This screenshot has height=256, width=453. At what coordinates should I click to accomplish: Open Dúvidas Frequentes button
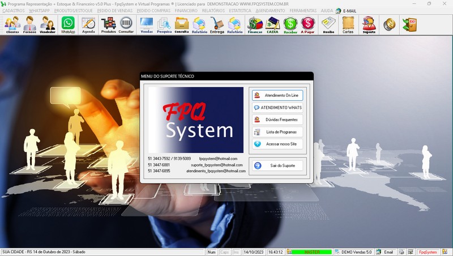click(x=277, y=120)
